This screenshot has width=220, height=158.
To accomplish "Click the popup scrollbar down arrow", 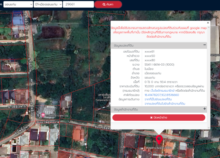I will 208,128.
